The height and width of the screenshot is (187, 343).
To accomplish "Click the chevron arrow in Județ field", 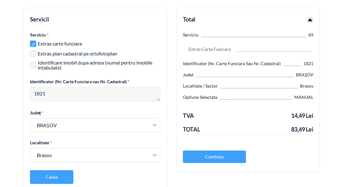I will point(154,125).
